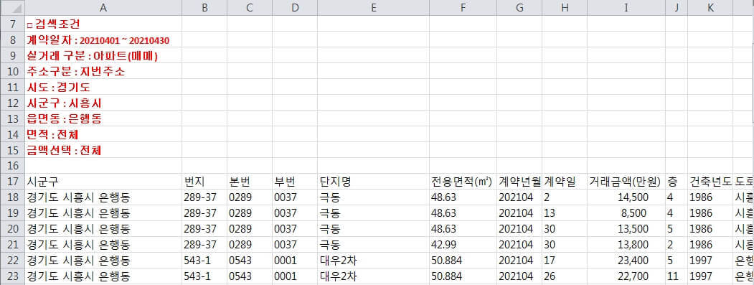Select column F header

click(x=463, y=8)
